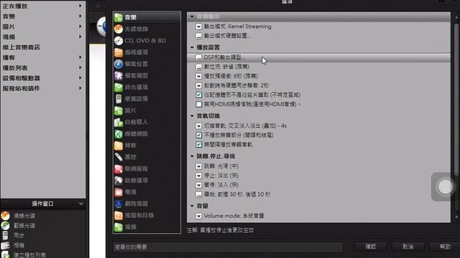
Task: Click the blue theater view icon
Action: (119, 204)
